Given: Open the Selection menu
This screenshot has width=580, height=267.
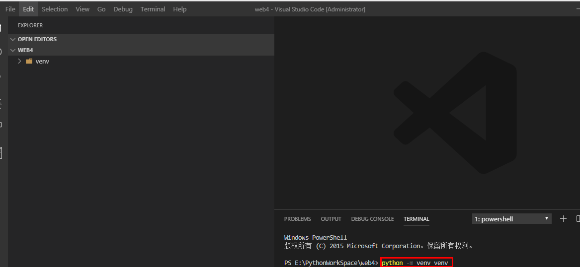Looking at the screenshot, I should (x=55, y=9).
